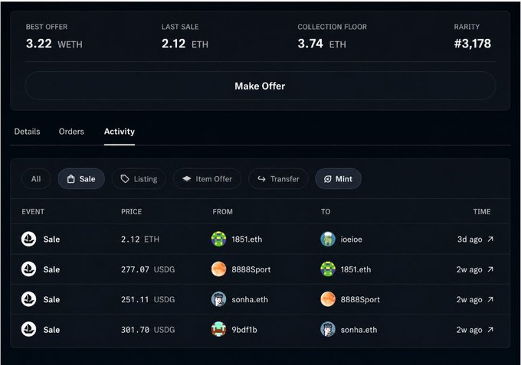
Task: Click 1851.eth avatar in To column
Action: (328, 269)
